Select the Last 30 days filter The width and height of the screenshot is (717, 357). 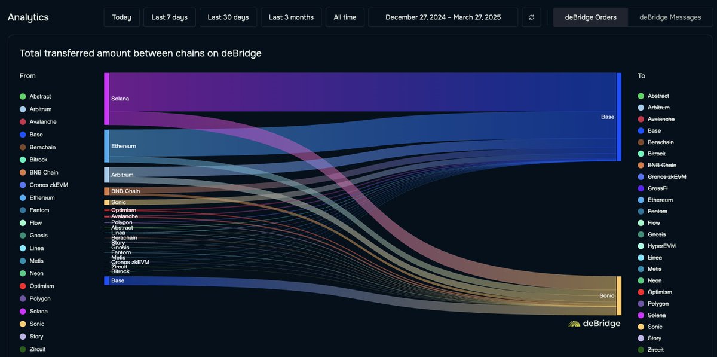[228, 17]
